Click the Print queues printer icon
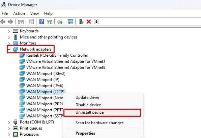This screenshot has width=201, height=138. pyautogui.click(x=16, y=128)
